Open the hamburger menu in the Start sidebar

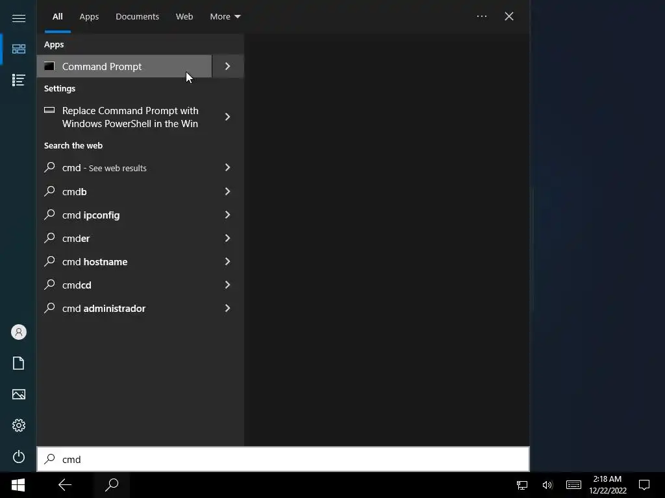(19, 18)
